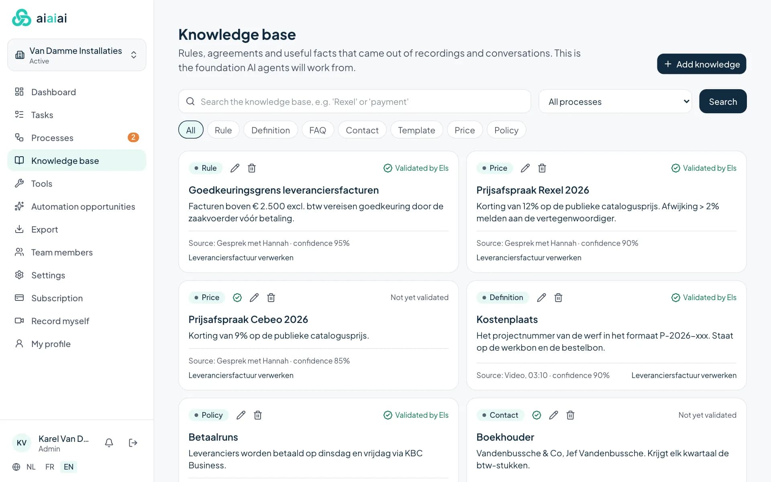Delete the Prijsafspraak Rexel 2026 entry
Screen dimensions: 771x482
click(542, 168)
